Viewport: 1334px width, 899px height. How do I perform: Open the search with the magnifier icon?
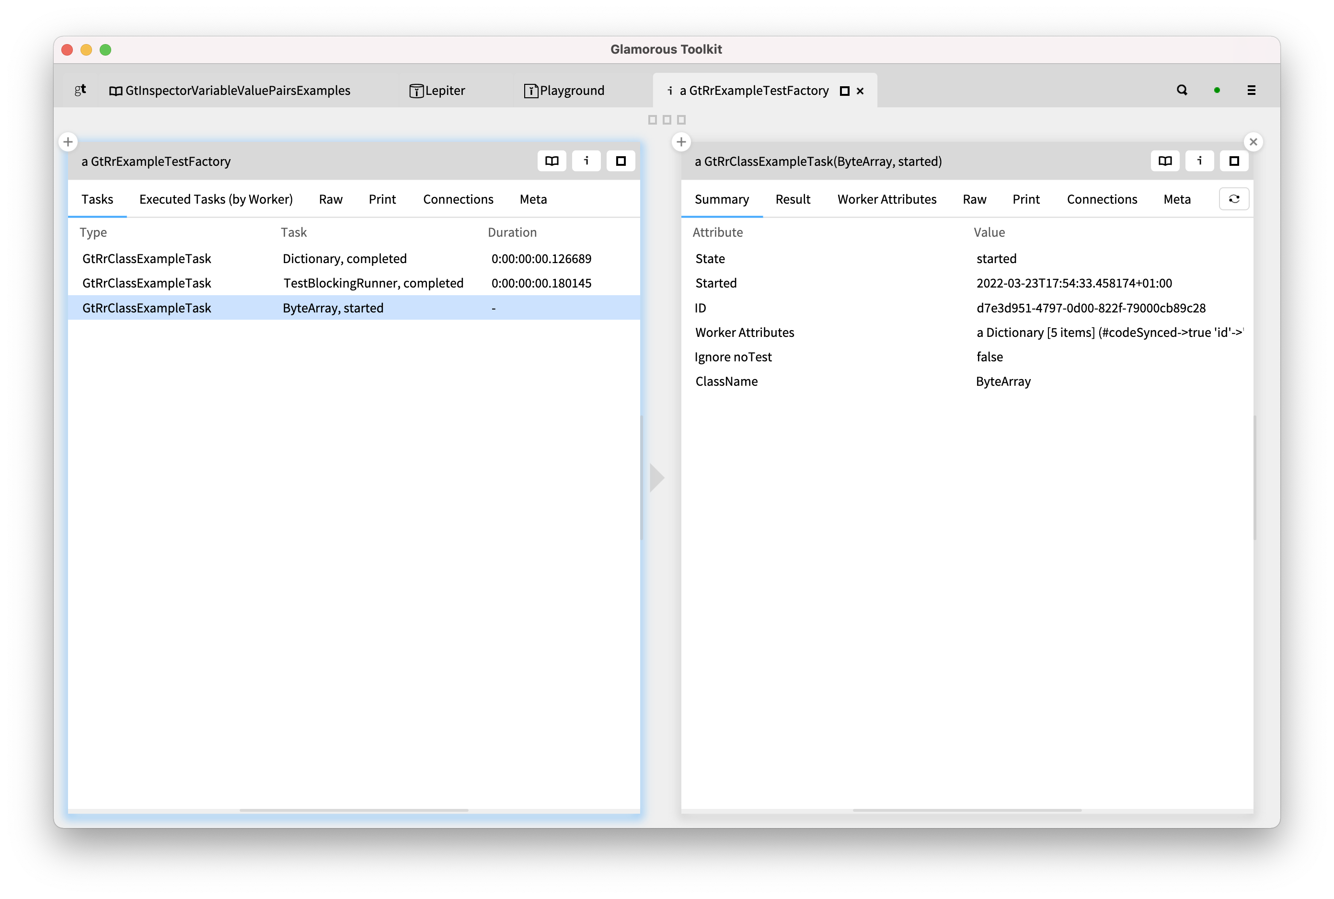(1181, 90)
